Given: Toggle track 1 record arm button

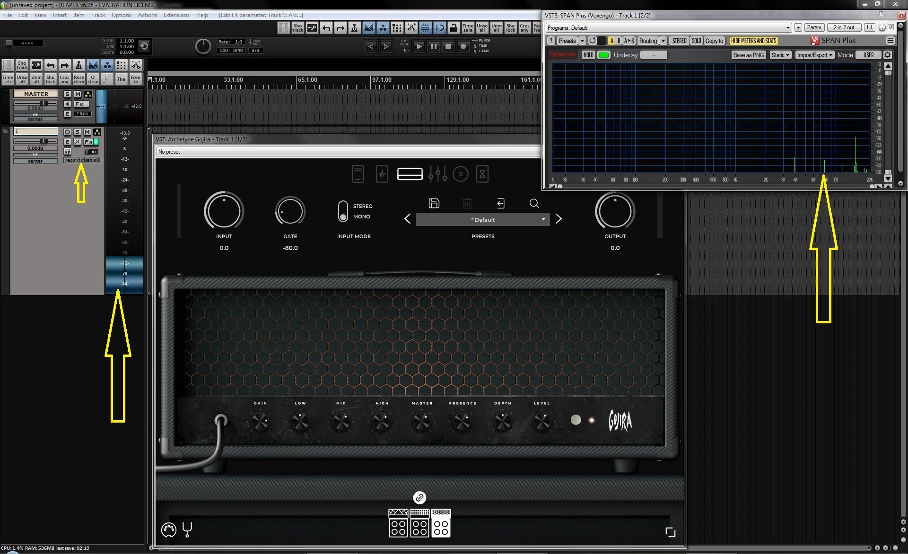Looking at the screenshot, I should click(x=67, y=132).
